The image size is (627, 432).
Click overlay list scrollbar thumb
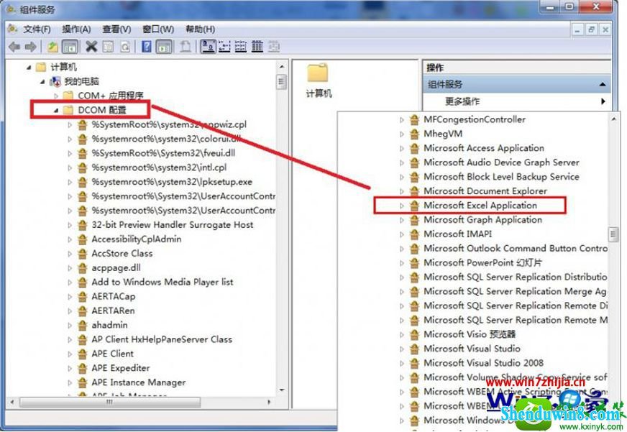613,234
